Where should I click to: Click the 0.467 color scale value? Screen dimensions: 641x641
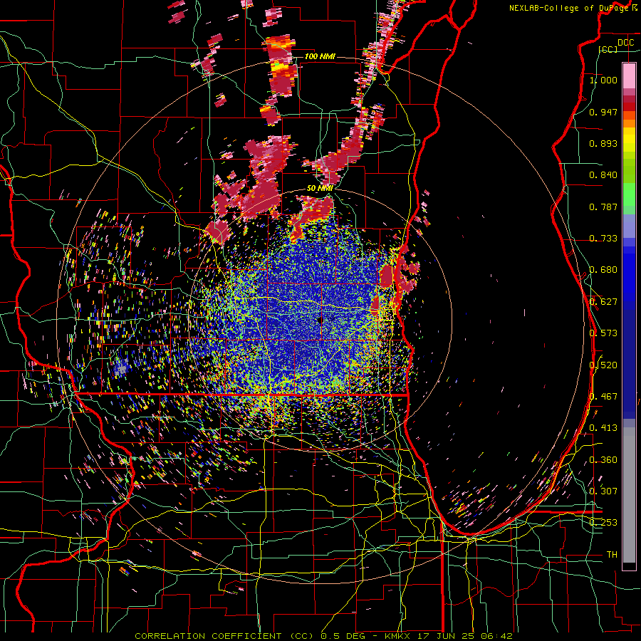(603, 397)
